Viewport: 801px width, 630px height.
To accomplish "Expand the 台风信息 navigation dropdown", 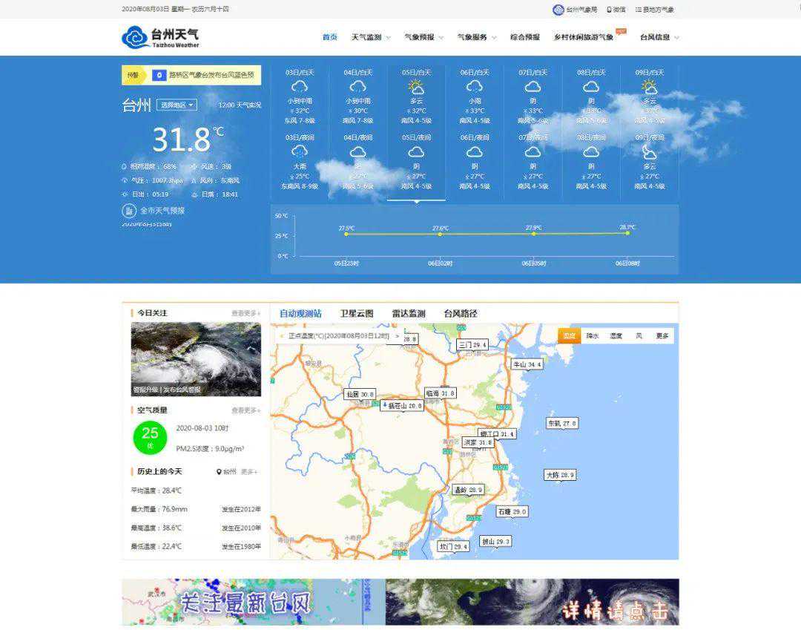I will point(659,37).
